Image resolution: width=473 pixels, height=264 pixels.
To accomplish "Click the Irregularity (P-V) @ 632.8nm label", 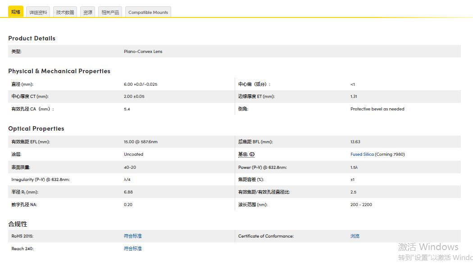I will (x=41, y=180).
